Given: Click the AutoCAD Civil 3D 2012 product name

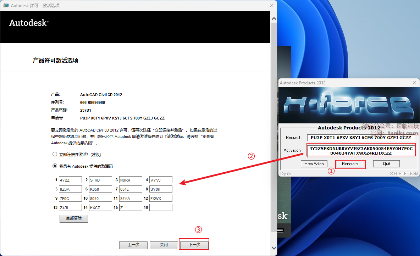Looking at the screenshot, I should coord(101,95).
